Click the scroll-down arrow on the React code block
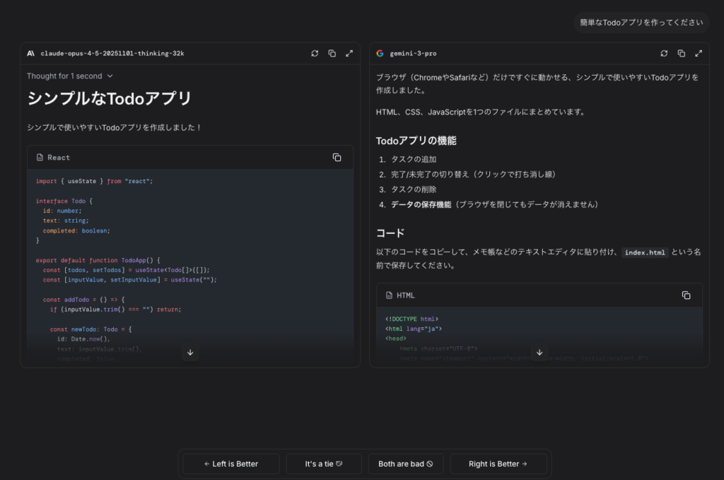Image resolution: width=724 pixels, height=480 pixels. [190, 352]
